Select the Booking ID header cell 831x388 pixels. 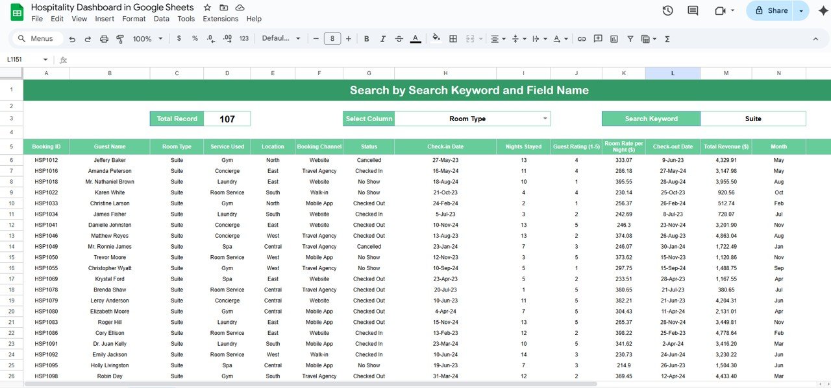pyautogui.click(x=46, y=146)
